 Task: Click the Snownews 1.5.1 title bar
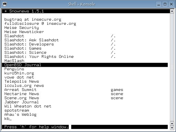tap(86, 11)
